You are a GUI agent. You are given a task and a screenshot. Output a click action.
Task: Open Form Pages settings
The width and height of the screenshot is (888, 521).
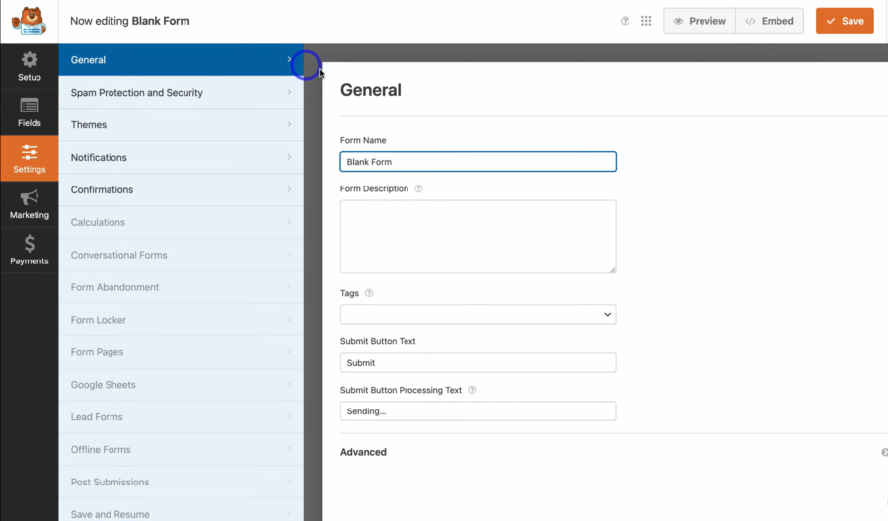182,351
